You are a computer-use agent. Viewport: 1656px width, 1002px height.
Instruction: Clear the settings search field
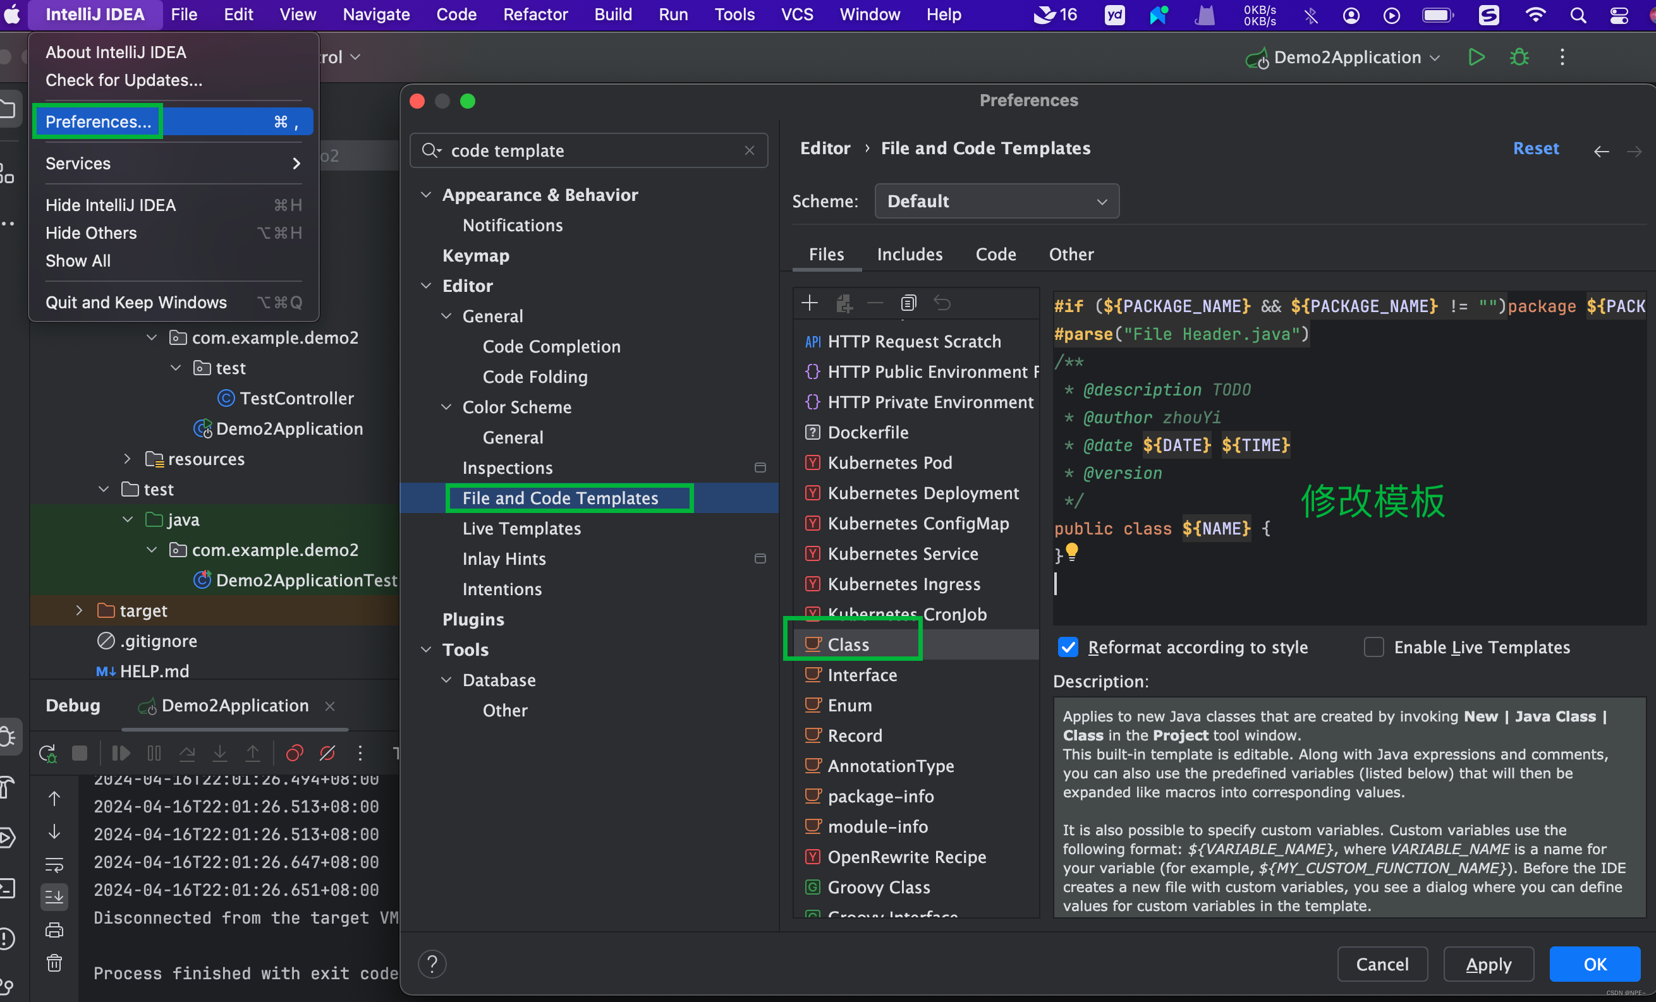click(750, 150)
